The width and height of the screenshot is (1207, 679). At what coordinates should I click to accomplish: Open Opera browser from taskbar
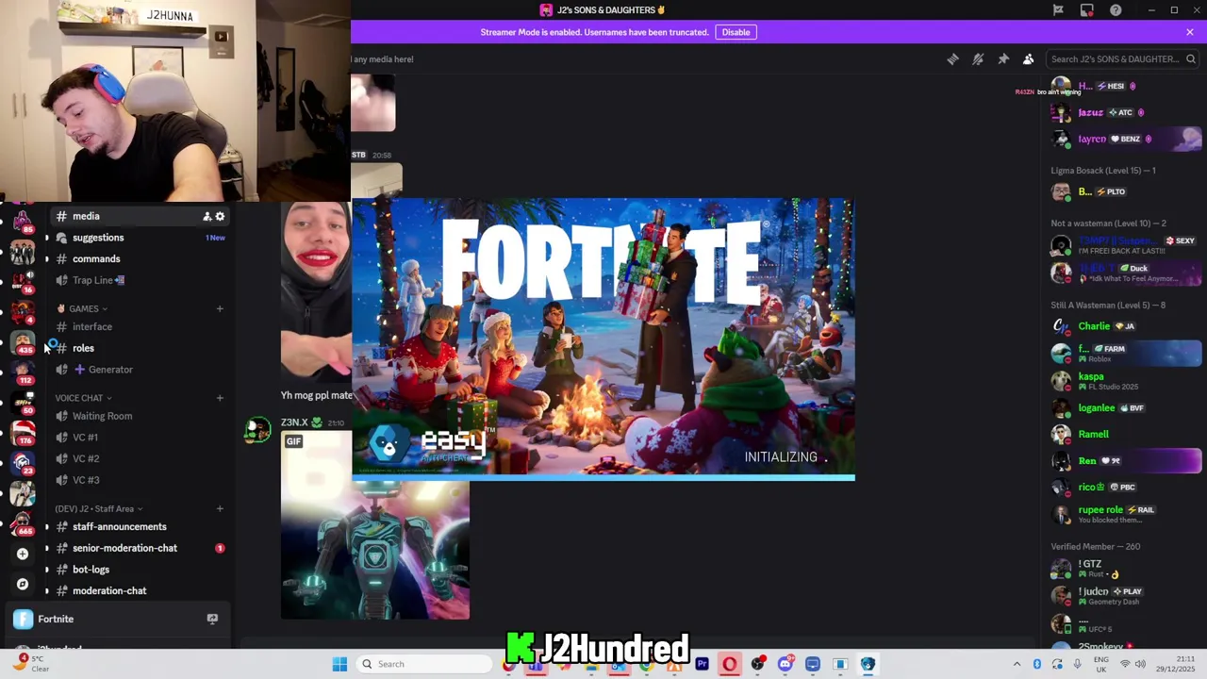click(x=729, y=664)
